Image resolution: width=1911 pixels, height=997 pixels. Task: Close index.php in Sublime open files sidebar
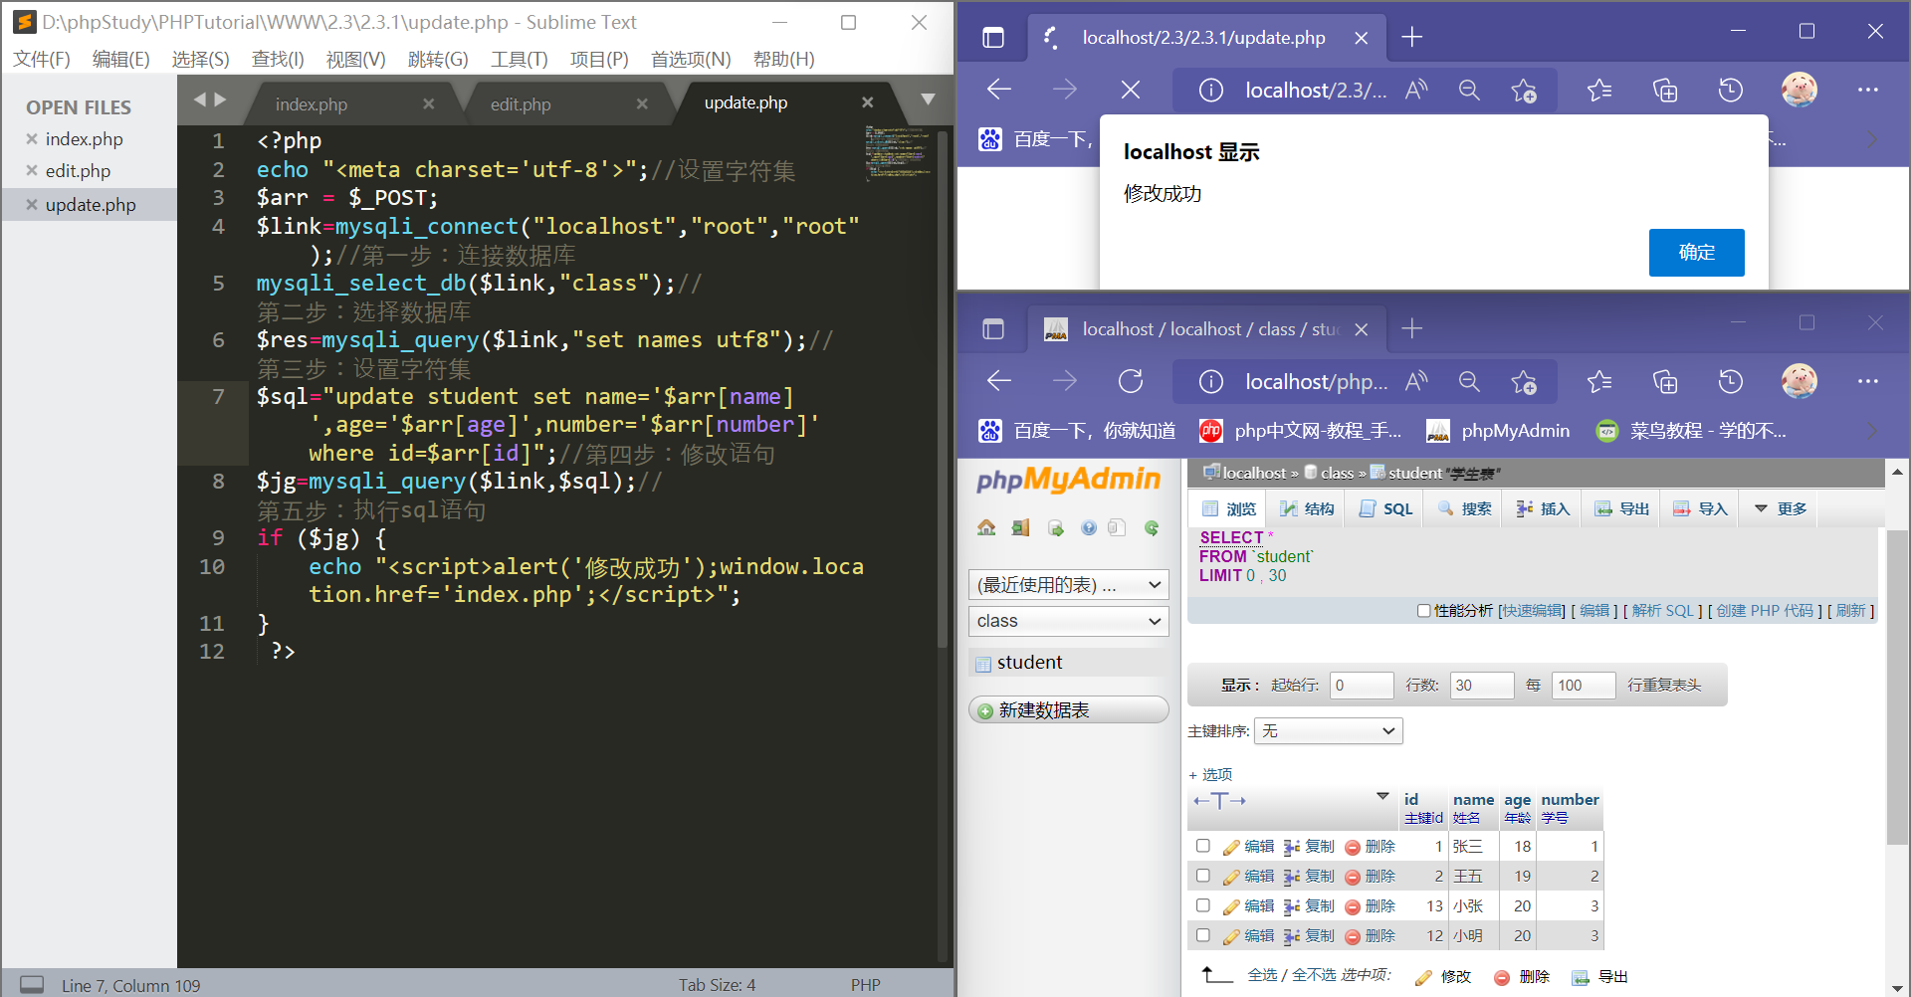tap(32, 139)
